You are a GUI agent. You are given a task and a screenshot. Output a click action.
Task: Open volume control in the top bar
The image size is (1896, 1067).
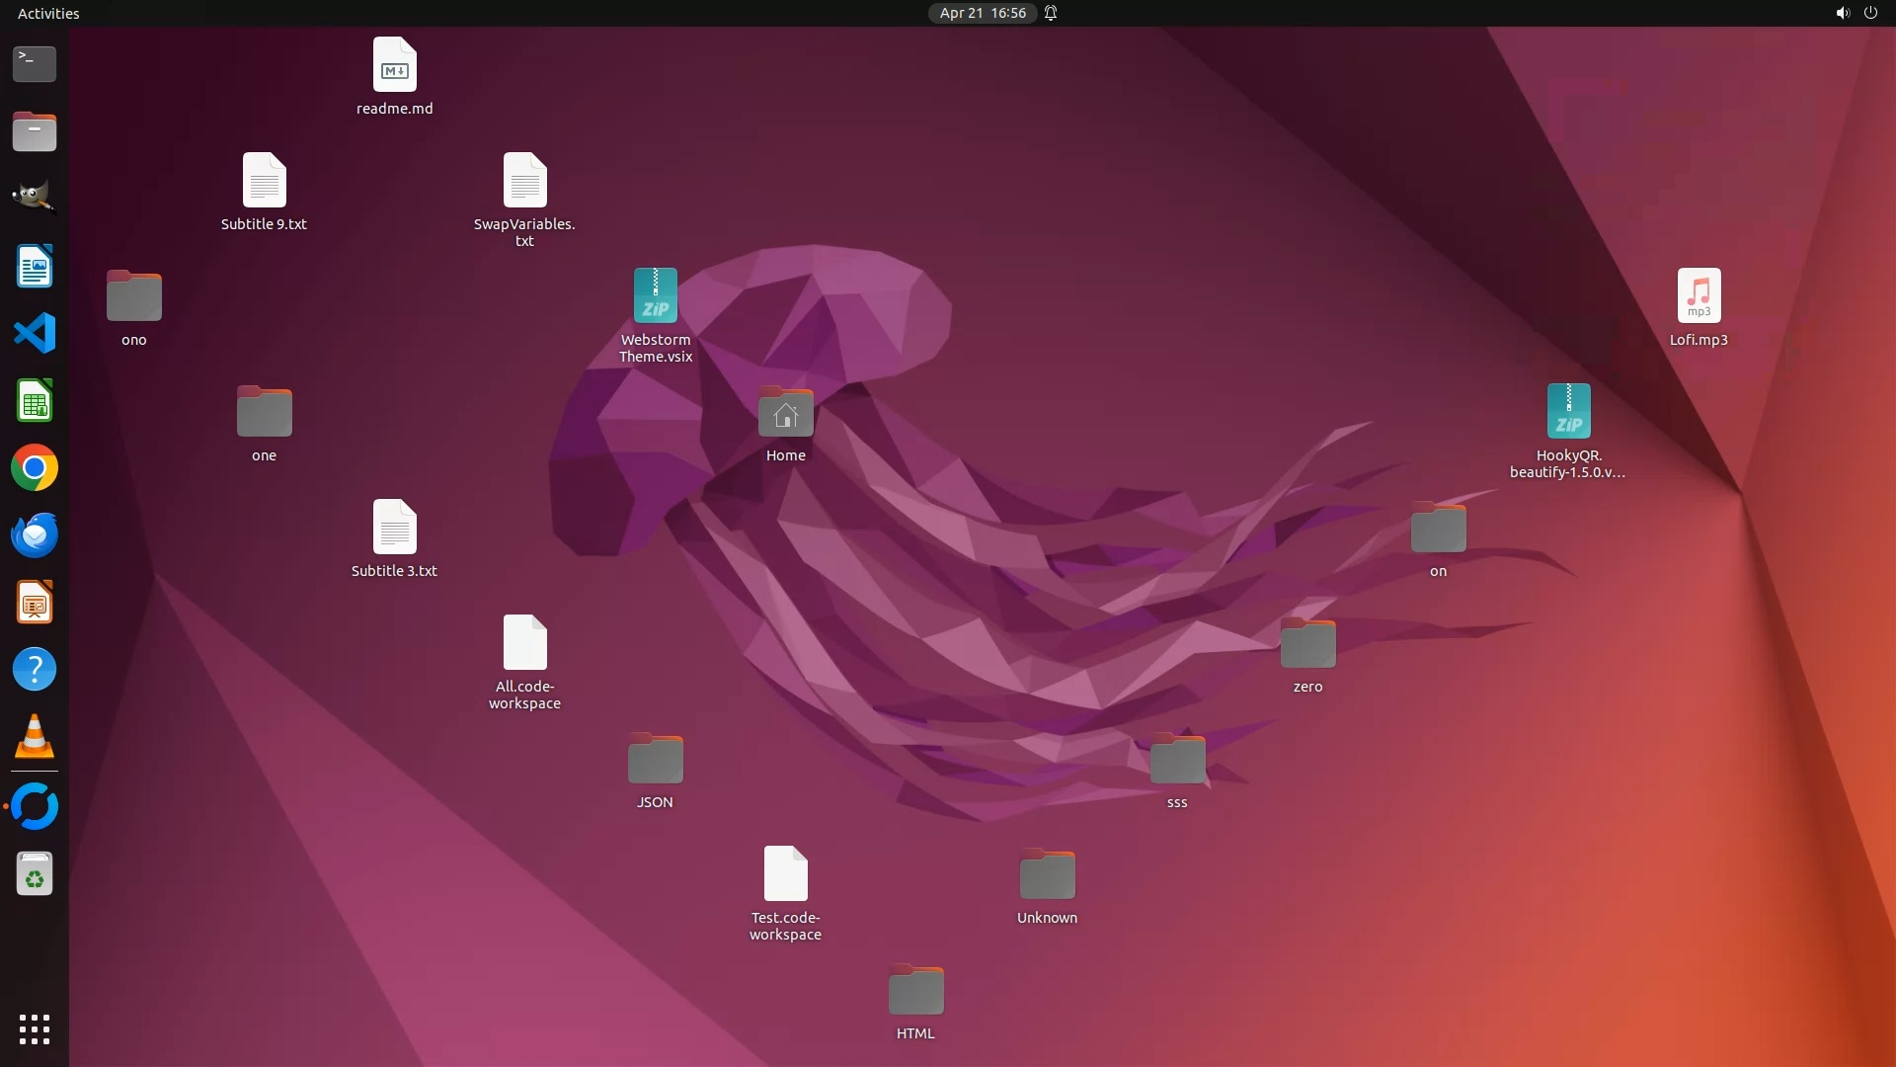click(1842, 13)
